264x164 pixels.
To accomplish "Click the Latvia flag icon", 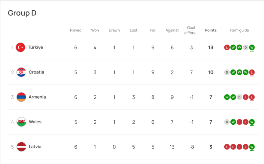I will pyautogui.click(x=21, y=147).
